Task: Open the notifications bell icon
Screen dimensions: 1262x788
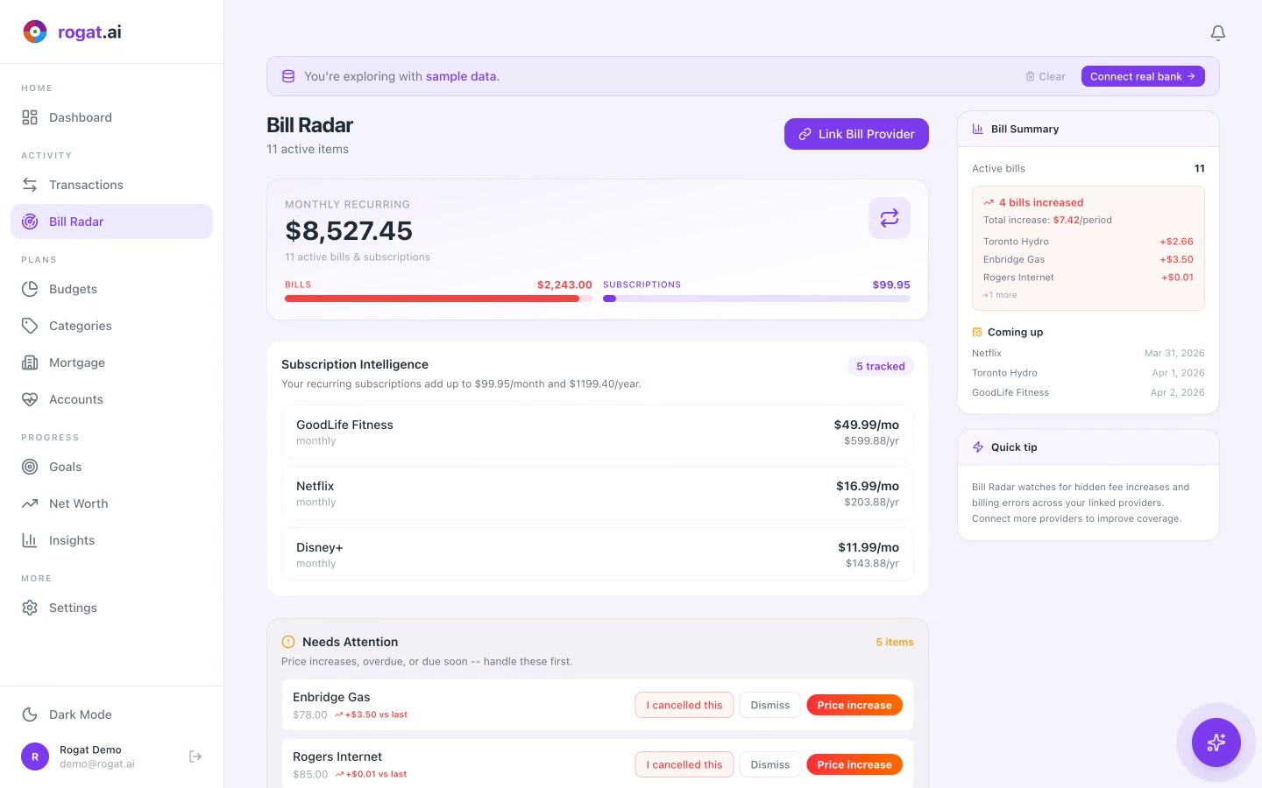Action: pyautogui.click(x=1218, y=32)
